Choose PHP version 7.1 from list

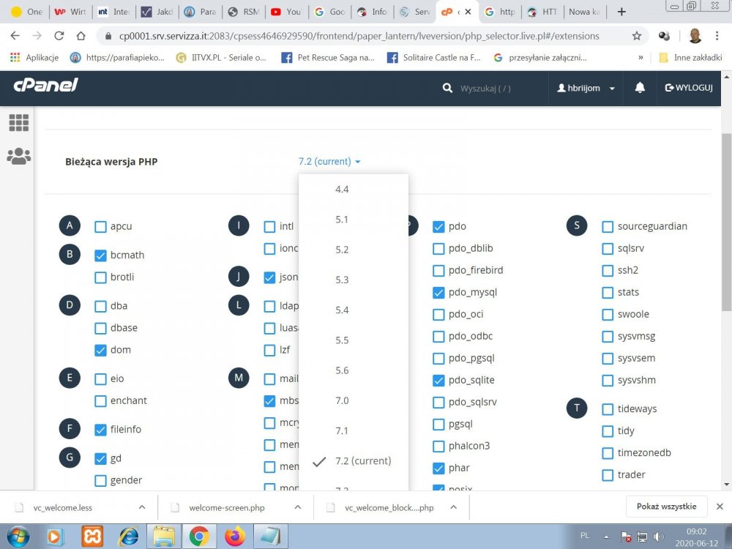point(354,430)
